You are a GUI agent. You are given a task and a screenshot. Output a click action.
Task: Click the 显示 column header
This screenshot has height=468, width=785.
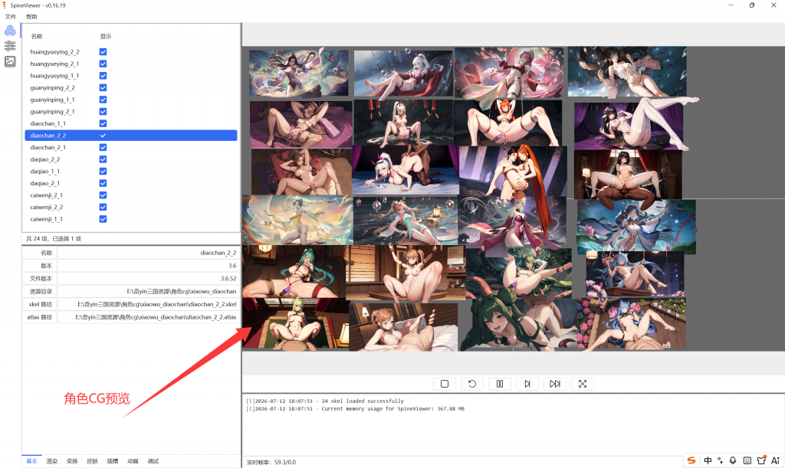[106, 37]
